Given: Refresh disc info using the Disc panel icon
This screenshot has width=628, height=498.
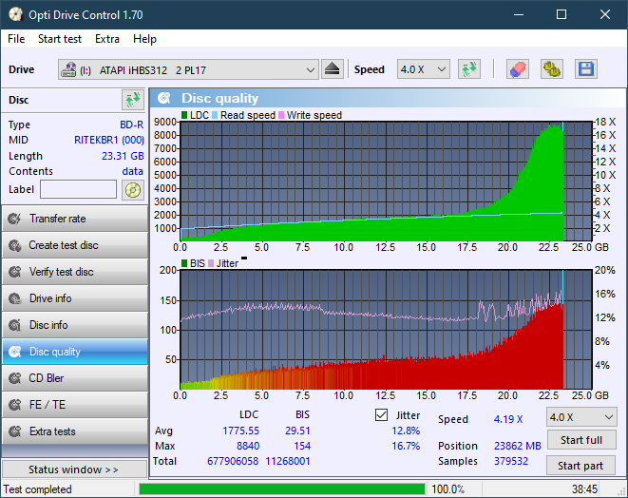Looking at the screenshot, I should pyautogui.click(x=132, y=100).
